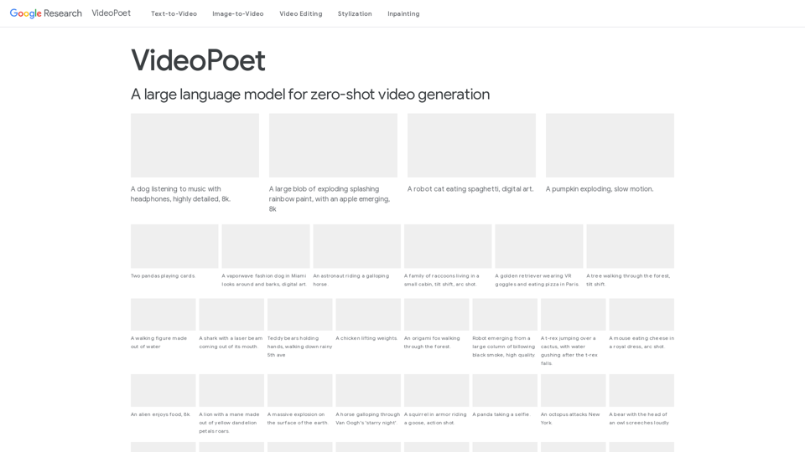Image resolution: width=805 pixels, height=452 pixels.
Task: Open the VideoPoet home link
Action: pyautogui.click(x=112, y=13)
